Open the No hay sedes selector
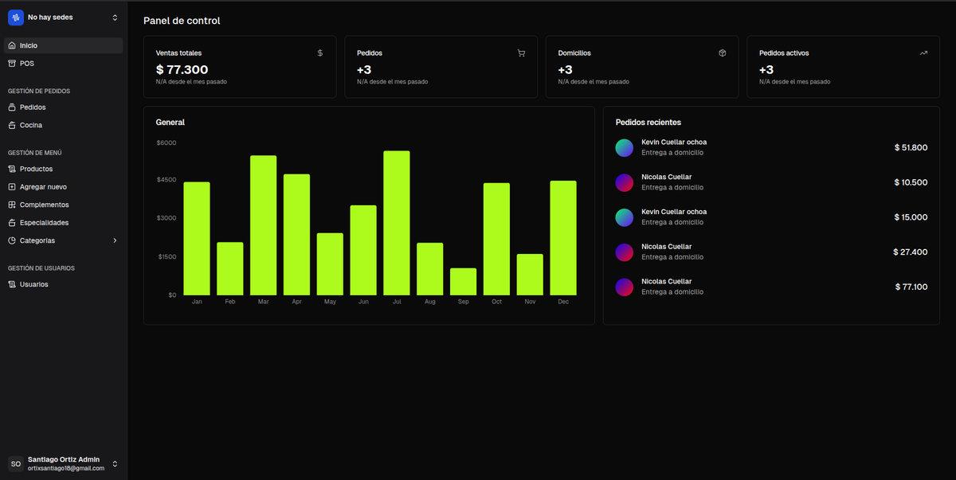The image size is (956, 480). pyautogui.click(x=63, y=17)
